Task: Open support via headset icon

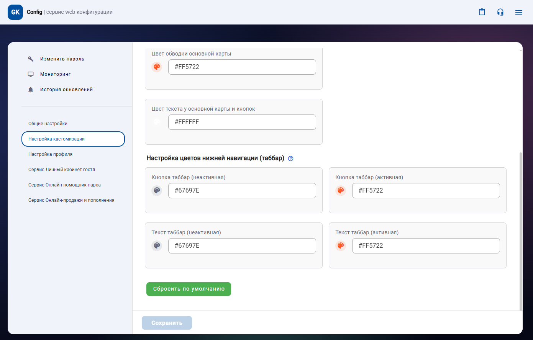Action: 500,12
